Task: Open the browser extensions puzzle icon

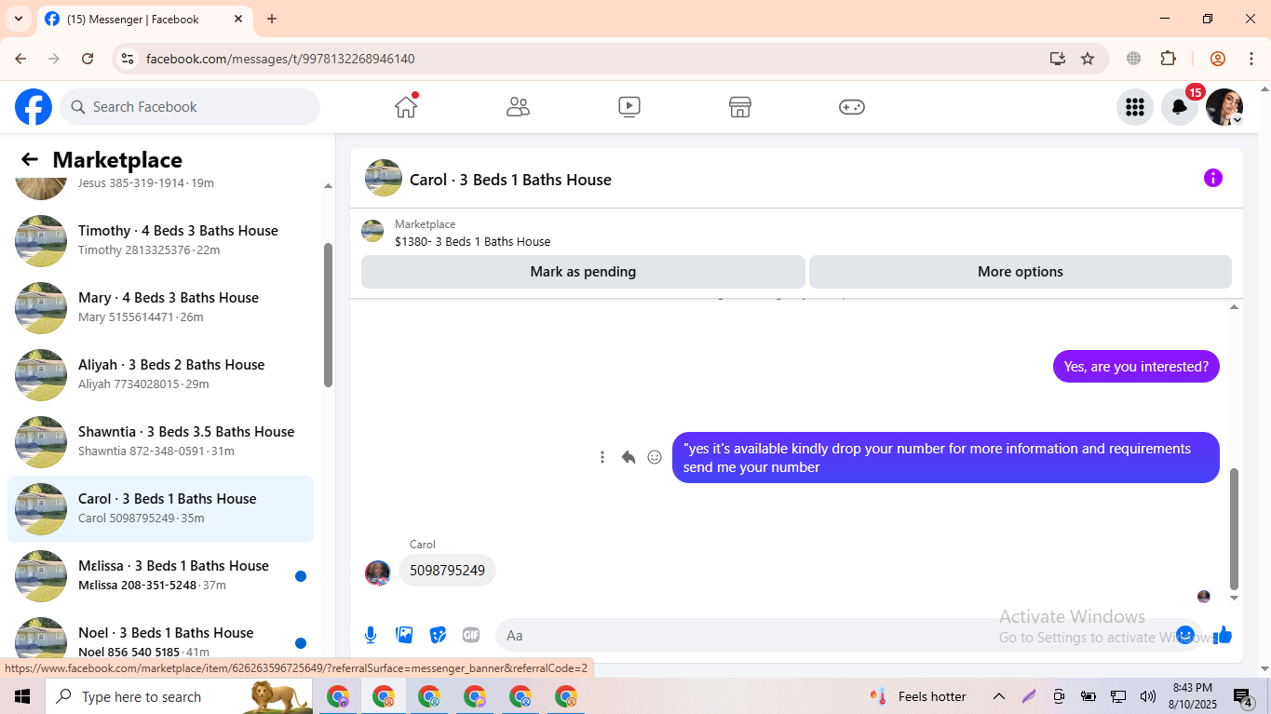Action: coord(1168,59)
